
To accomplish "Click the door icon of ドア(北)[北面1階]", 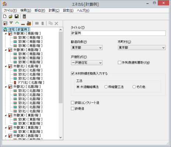I will click(x=15, y=83).
